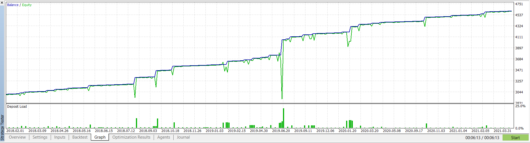Screen dimensions: 530x143
Task: Click the 2020.01.20 date label
Action: click(348, 131)
